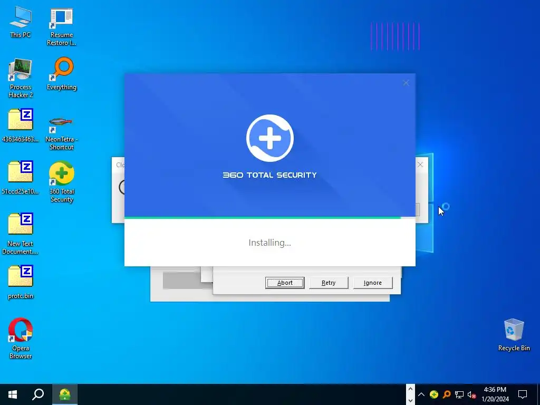Open Everything search shortcut
This screenshot has width=540, height=405.
[x=61, y=74]
